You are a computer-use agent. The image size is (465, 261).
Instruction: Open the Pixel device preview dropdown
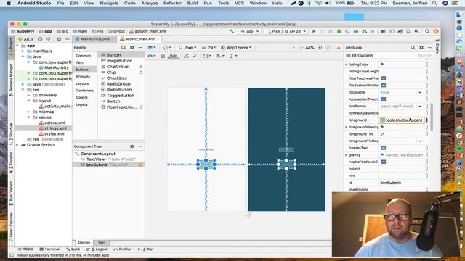(187, 48)
